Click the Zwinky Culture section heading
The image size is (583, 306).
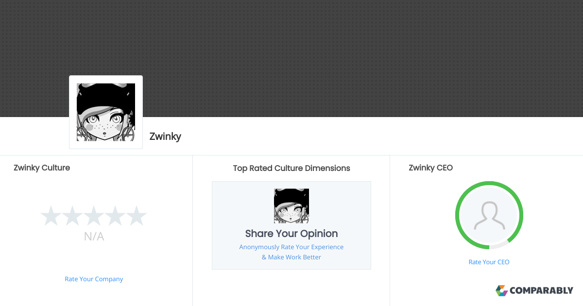tap(42, 168)
